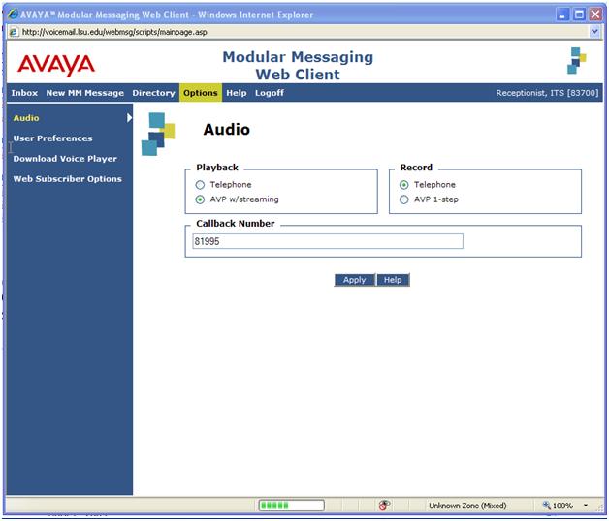
Task: Open Audio in the sidebar
Action: coord(26,118)
